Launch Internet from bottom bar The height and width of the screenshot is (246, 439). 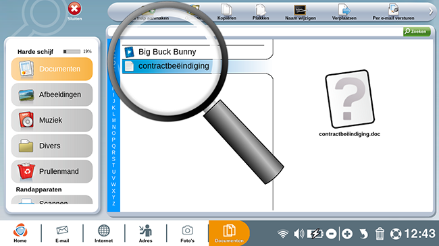coord(103,233)
